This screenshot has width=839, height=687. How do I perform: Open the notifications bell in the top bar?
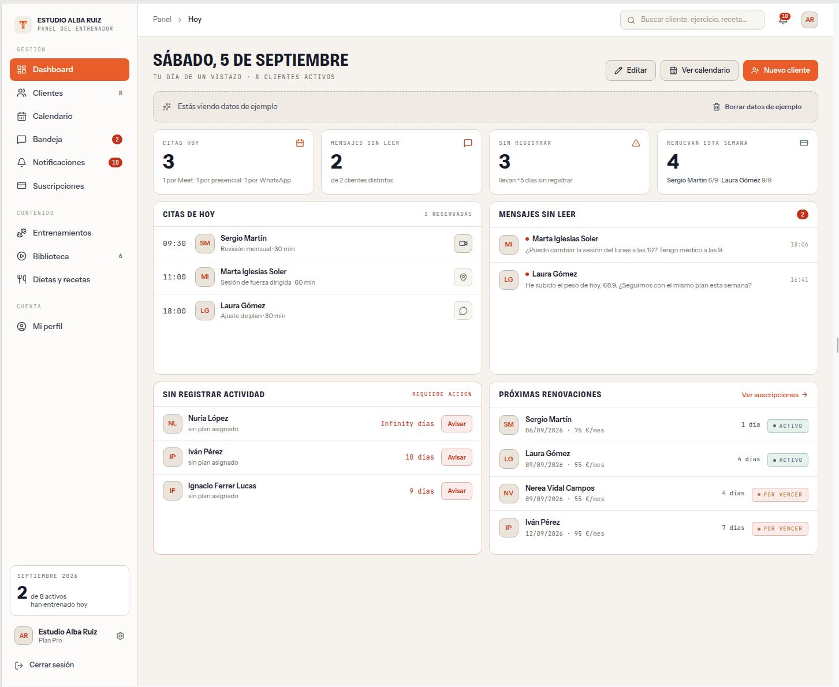pyautogui.click(x=784, y=20)
